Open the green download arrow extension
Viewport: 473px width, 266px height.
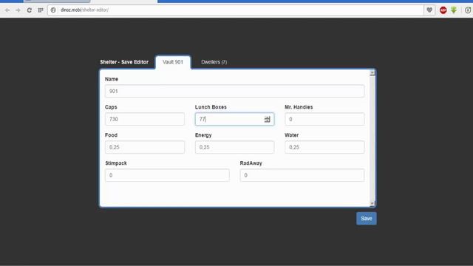(x=454, y=10)
